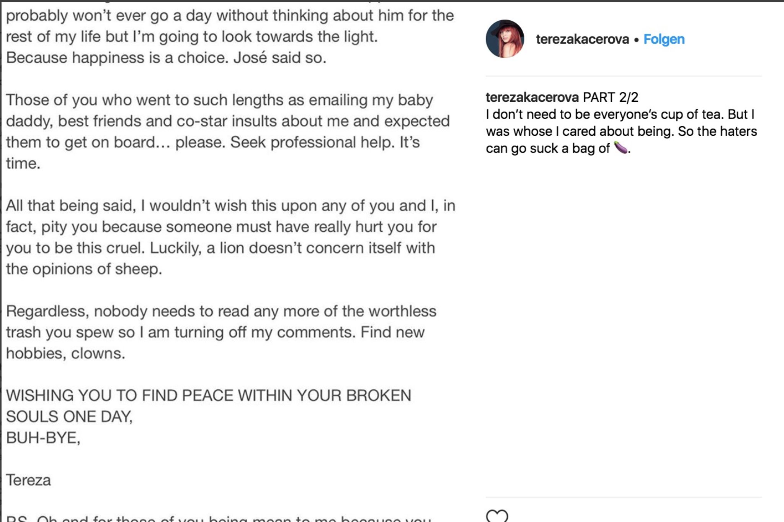Screen dimensions: 784x522
Task: Click the "look towards the light" line
Action: click(x=191, y=37)
